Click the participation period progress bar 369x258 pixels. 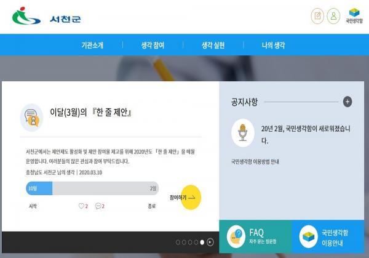(92, 188)
